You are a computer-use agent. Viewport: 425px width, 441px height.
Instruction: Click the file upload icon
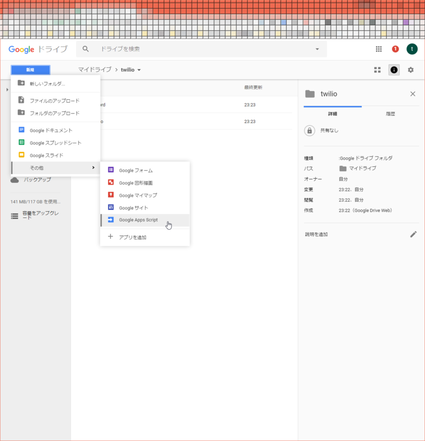click(21, 100)
